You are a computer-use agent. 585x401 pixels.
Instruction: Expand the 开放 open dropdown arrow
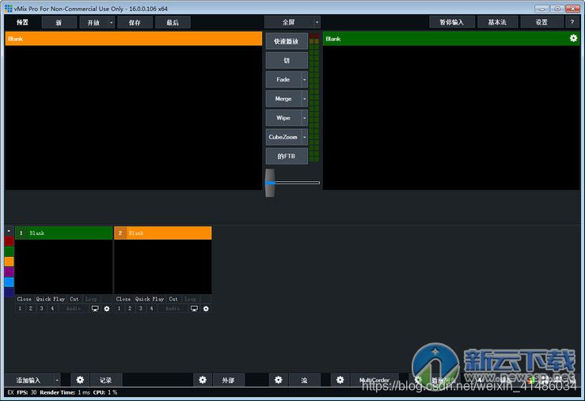(x=111, y=22)
